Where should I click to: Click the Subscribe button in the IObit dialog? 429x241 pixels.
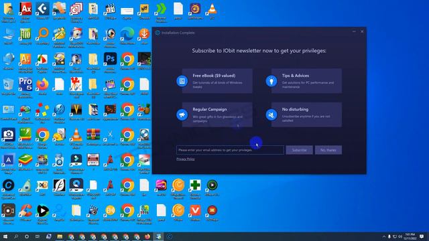[299, 150]
